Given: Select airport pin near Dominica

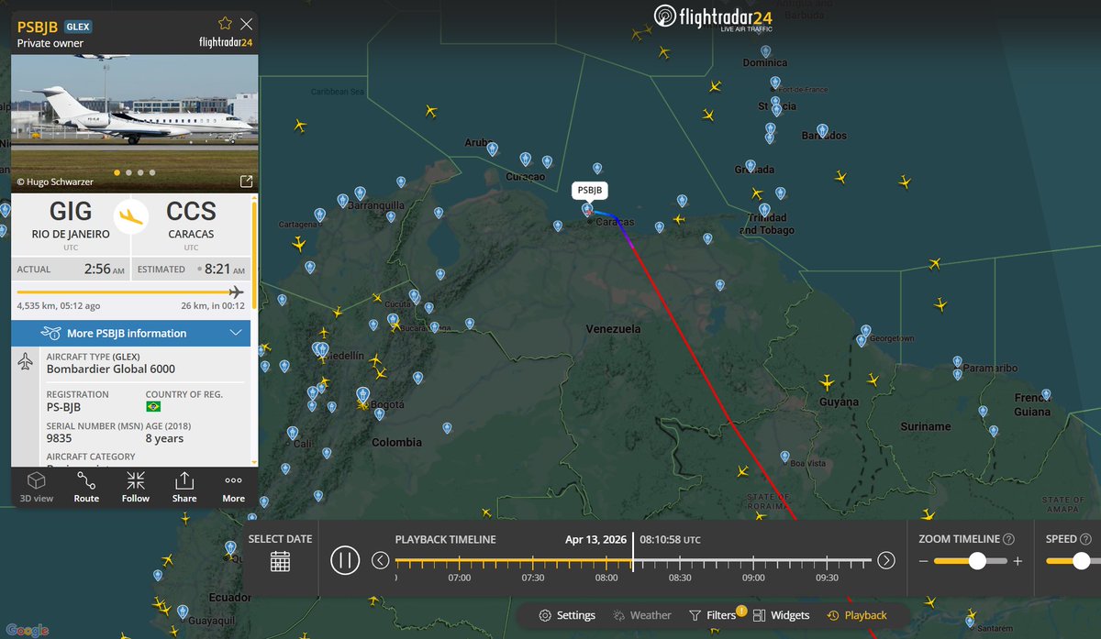Looking at the screenshot, I should (x=766, y=52).
